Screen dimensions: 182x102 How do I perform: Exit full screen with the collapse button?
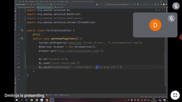pos(175,95)
